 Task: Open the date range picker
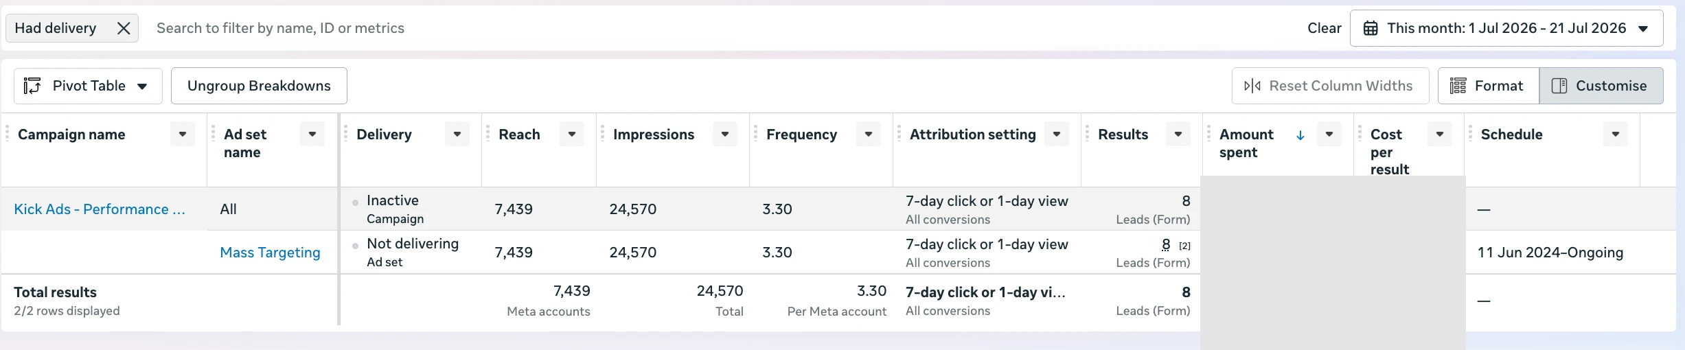1506,28
